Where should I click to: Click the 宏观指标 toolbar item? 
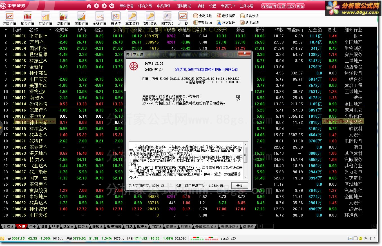(226, 16)
